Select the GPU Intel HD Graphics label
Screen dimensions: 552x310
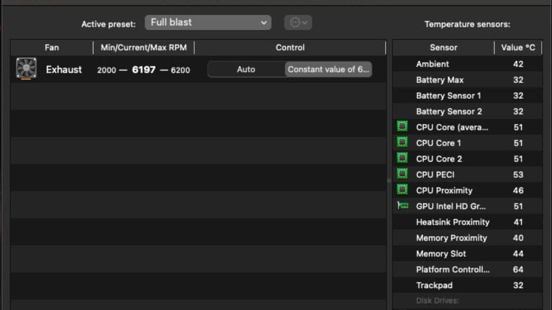click(x=451, y=206)
